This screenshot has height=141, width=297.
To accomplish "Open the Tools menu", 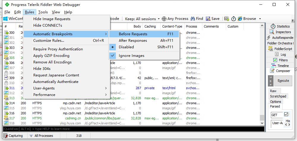I will click(43, 12).
